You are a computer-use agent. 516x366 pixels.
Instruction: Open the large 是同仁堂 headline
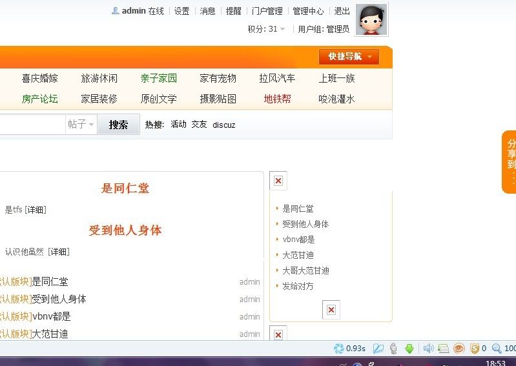(x=125, y=188)
